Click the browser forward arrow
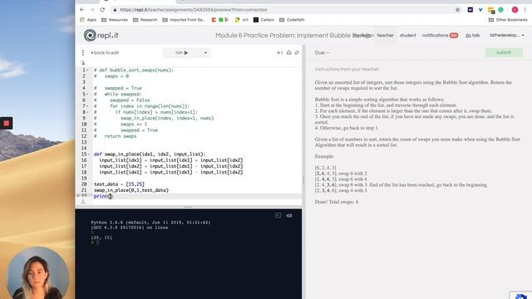The height and width of the screenshot is (299, 532). coord(92,10)
